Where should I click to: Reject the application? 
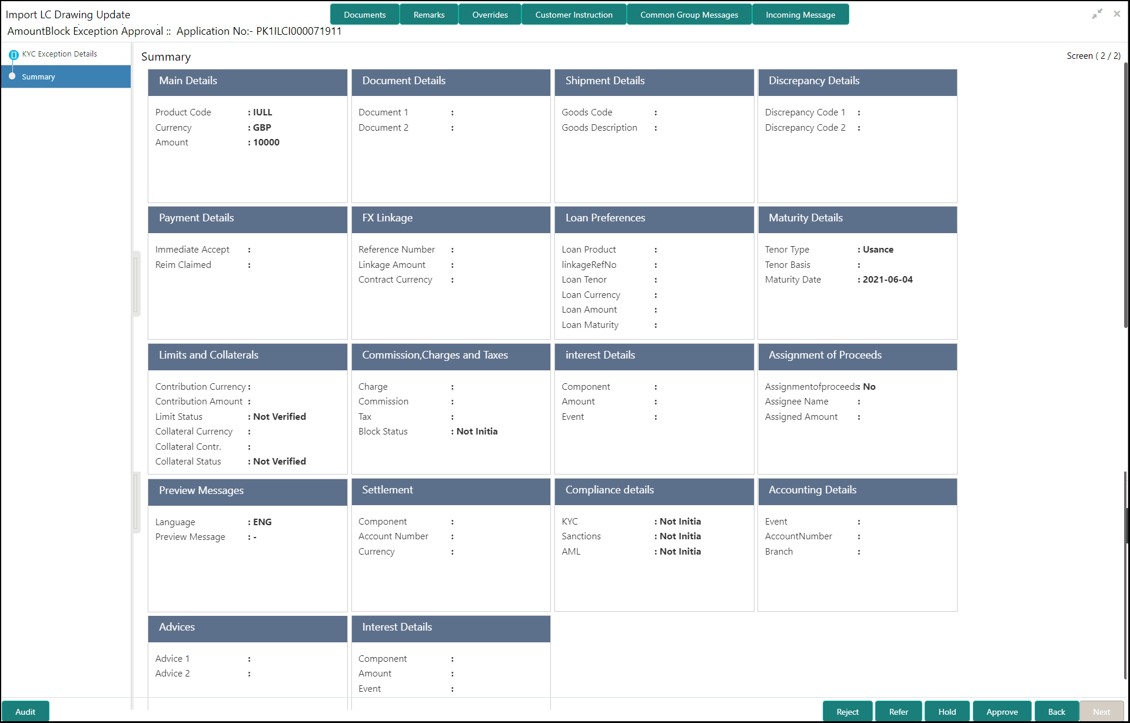(x=847, y=711)
